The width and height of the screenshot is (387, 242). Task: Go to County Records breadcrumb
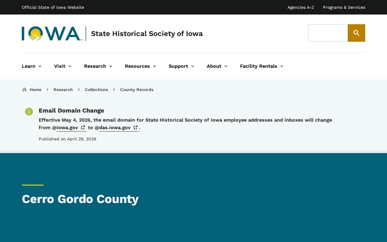[137, 90]
